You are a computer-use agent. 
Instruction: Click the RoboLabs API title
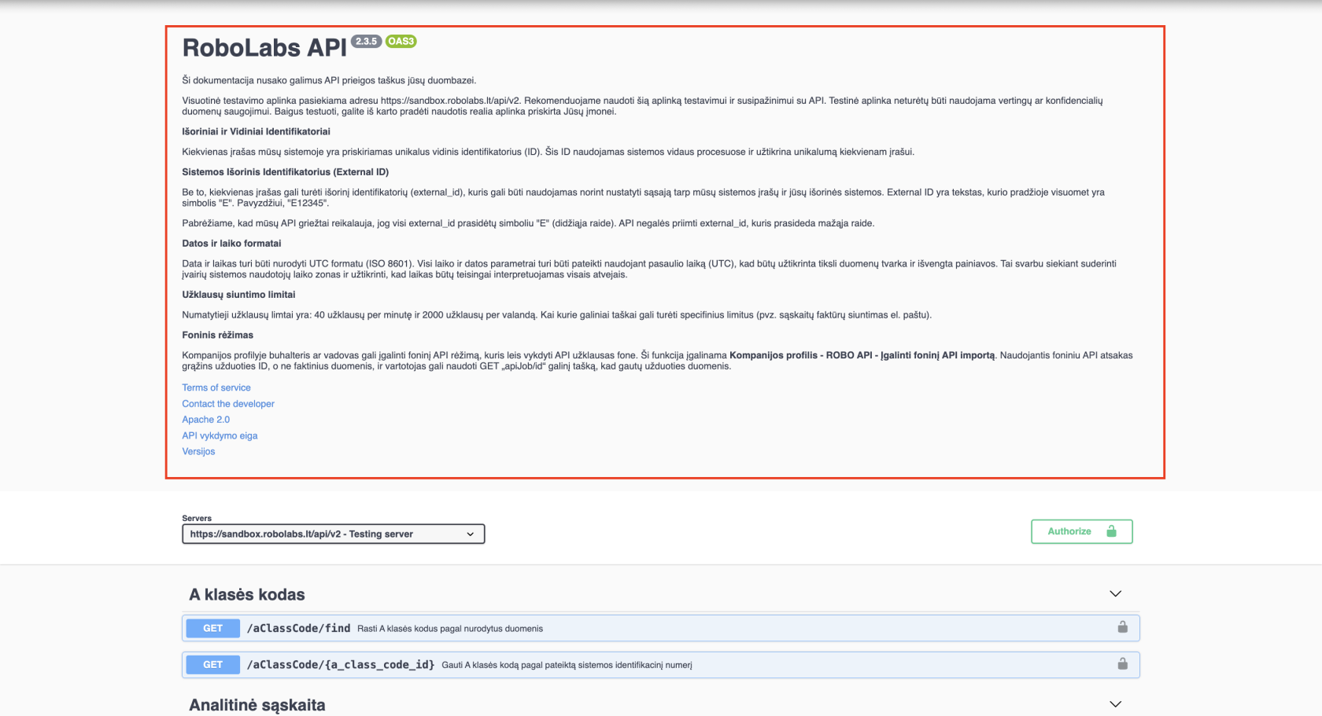click(264, 48)
